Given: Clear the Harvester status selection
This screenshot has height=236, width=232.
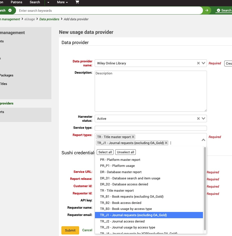Looking at the screenshot, I should [198, 119].
